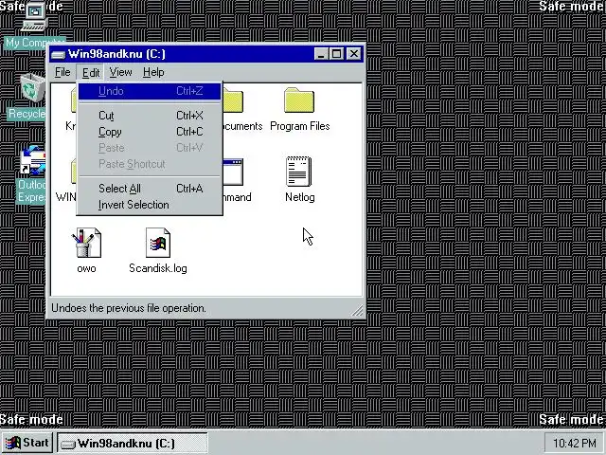Click the Start button on the taskbar

click(27, 443)
